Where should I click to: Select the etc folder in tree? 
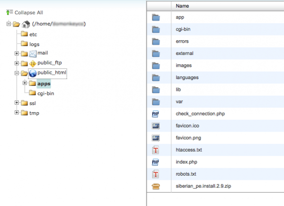coord(33,34)
